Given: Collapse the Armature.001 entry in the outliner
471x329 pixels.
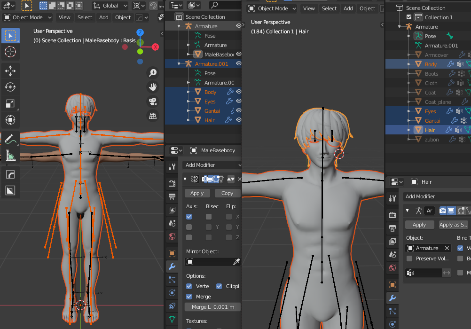Looking at the screenshot, I should (x=179, y=64).
